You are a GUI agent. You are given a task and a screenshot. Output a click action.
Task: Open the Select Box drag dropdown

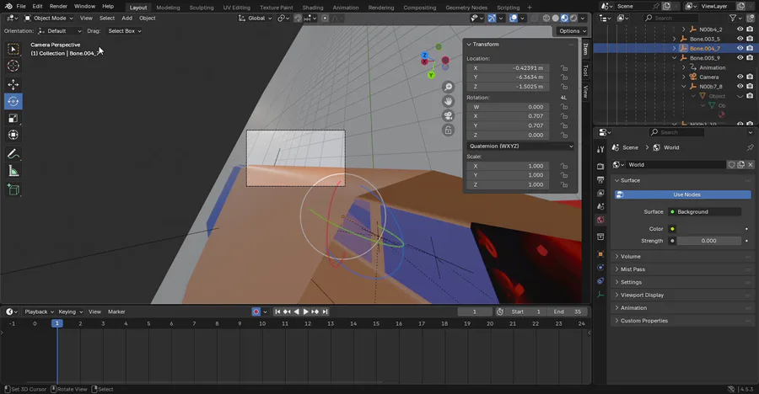(x=125, y=31)
